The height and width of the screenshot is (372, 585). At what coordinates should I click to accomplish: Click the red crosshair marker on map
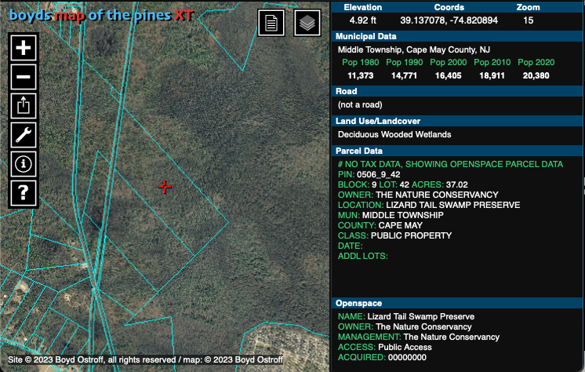pos(165,187)
